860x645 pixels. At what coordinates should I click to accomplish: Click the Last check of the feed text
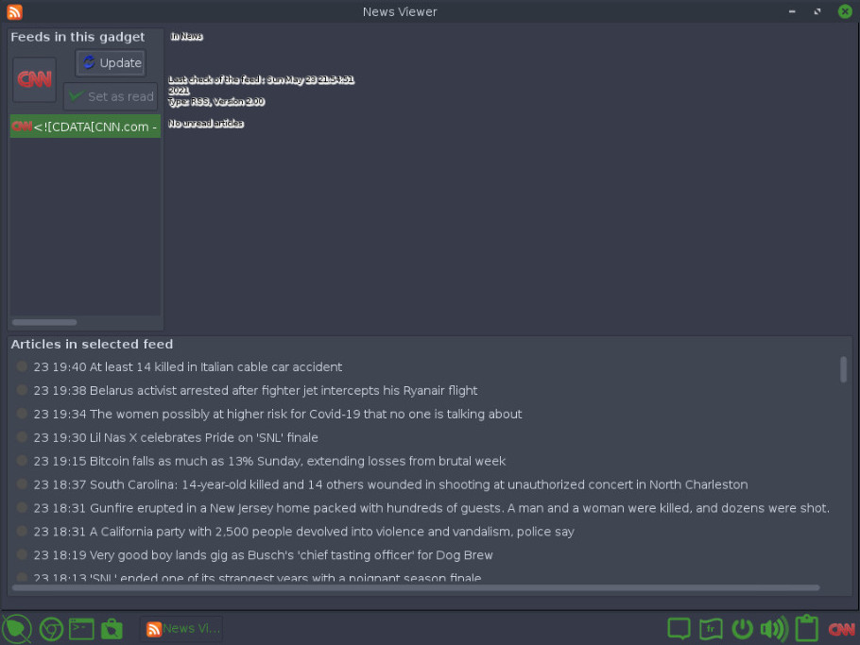(261, 85)
